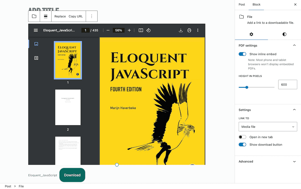Screen dimensions: 301x189
Task: Rotate the PDF counterclockwise
Action: click(148, 30)
